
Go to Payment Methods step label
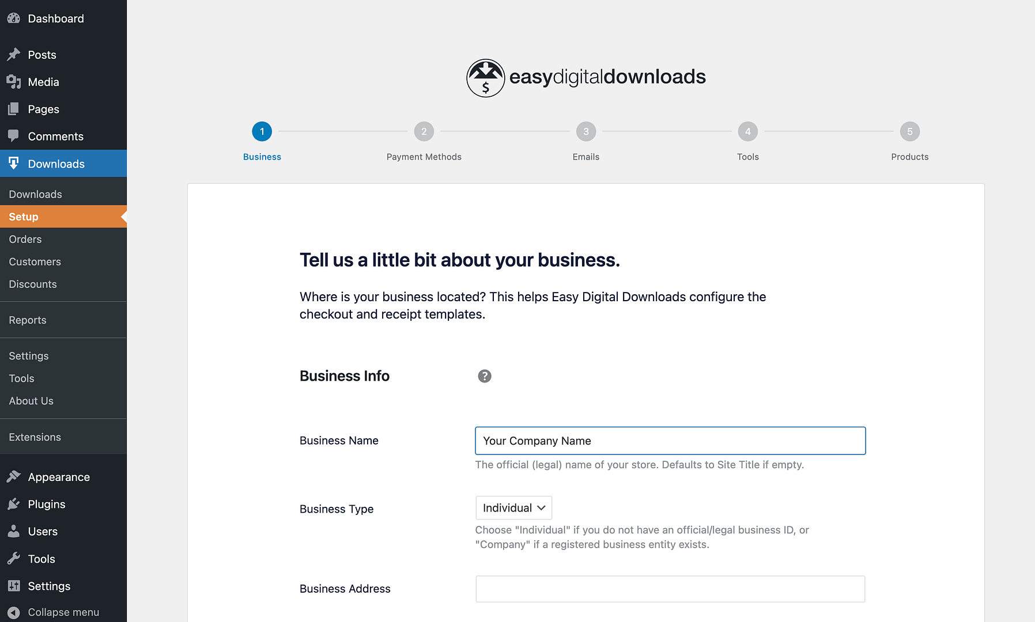[x=424, y=157]
